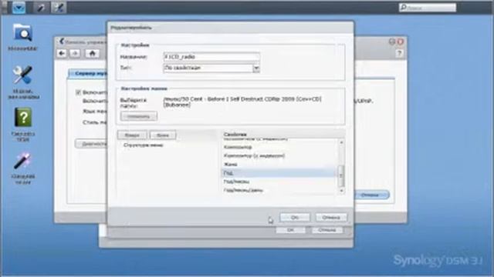
Task: Click OK in the dialog behind the edit window
Action: 290,230
